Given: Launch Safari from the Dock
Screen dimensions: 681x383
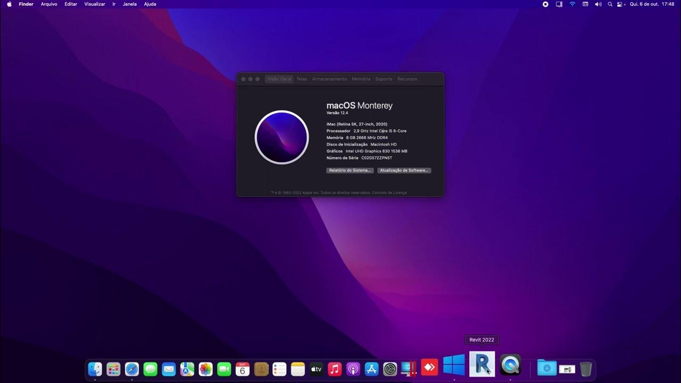Looking at the screenshot, I should 132,369.
